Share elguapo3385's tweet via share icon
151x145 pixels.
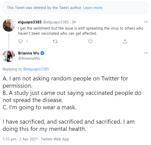click(x=125, y=41)
